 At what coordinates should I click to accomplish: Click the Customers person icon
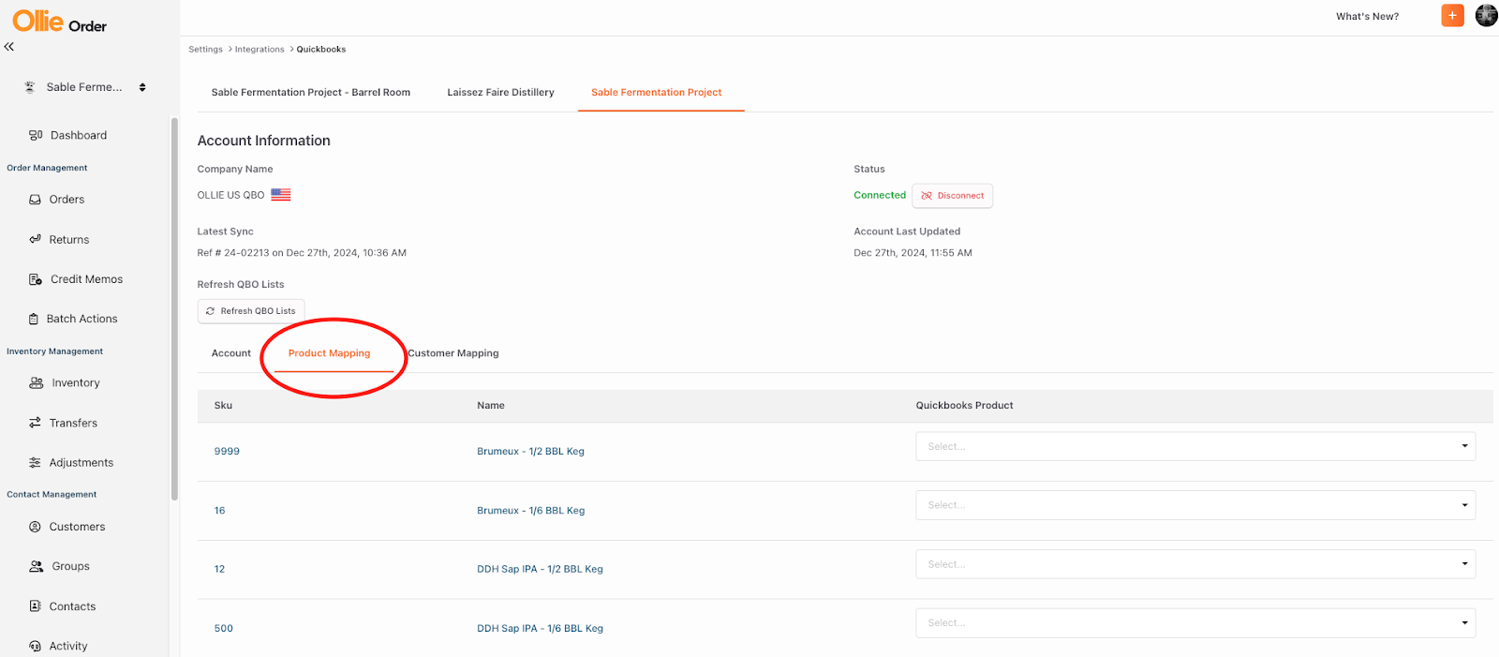35,527
